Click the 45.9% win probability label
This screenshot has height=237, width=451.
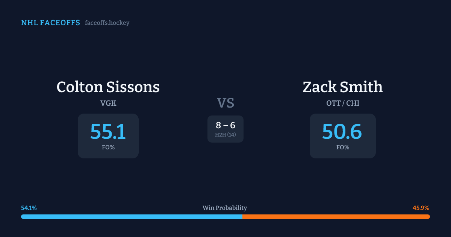tap(421, 208)
